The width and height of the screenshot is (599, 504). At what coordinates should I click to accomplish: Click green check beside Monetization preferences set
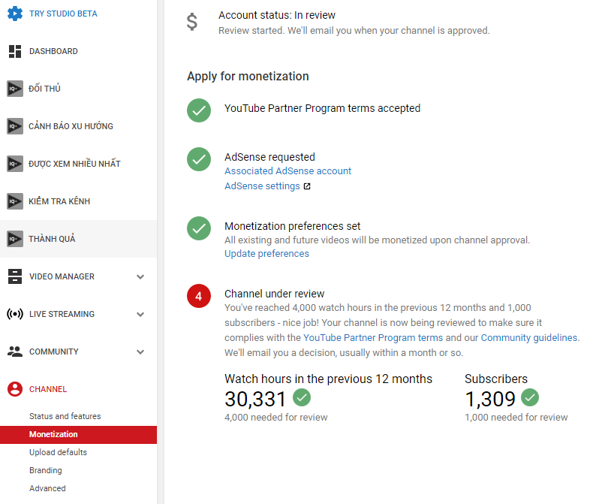coord(199,228)
